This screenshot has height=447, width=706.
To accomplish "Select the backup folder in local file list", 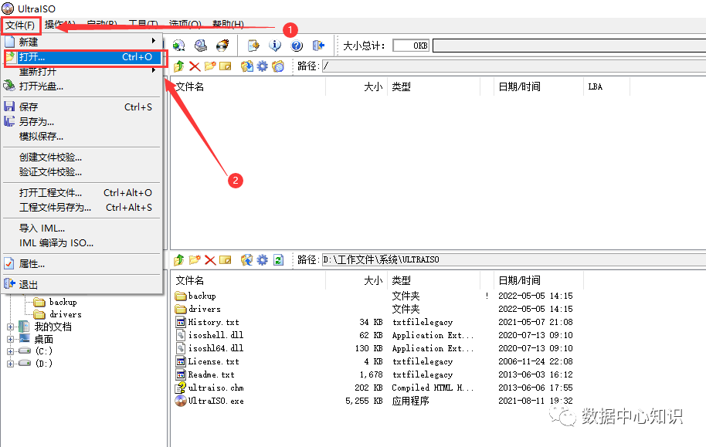I will click(x=202, y=296).
